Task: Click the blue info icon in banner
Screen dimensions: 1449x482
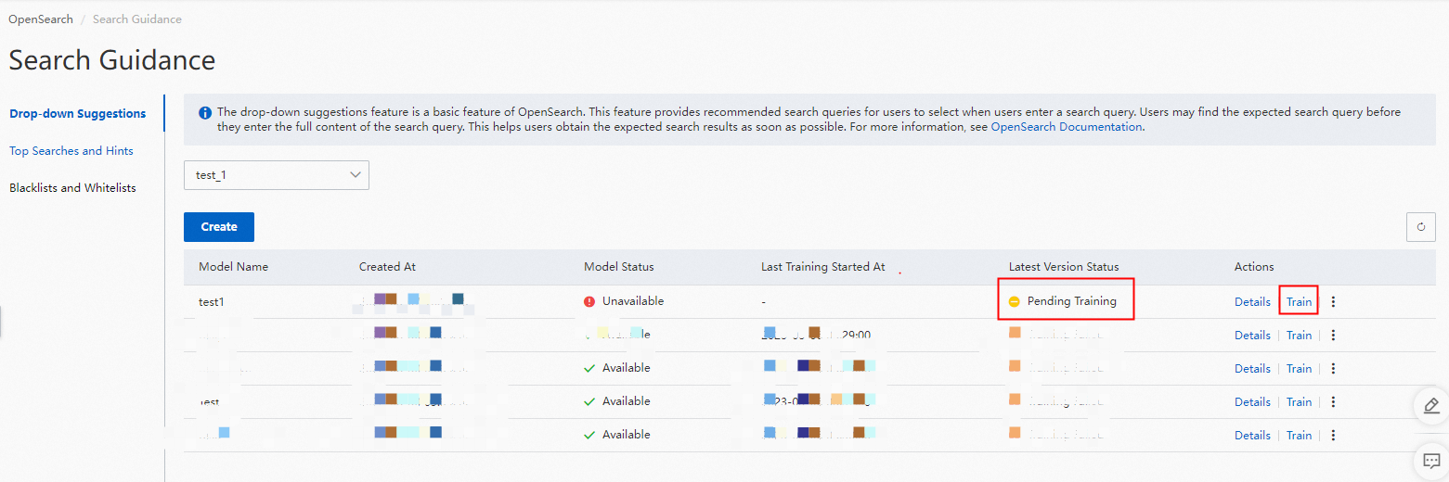Action: (x=205, y=112)
